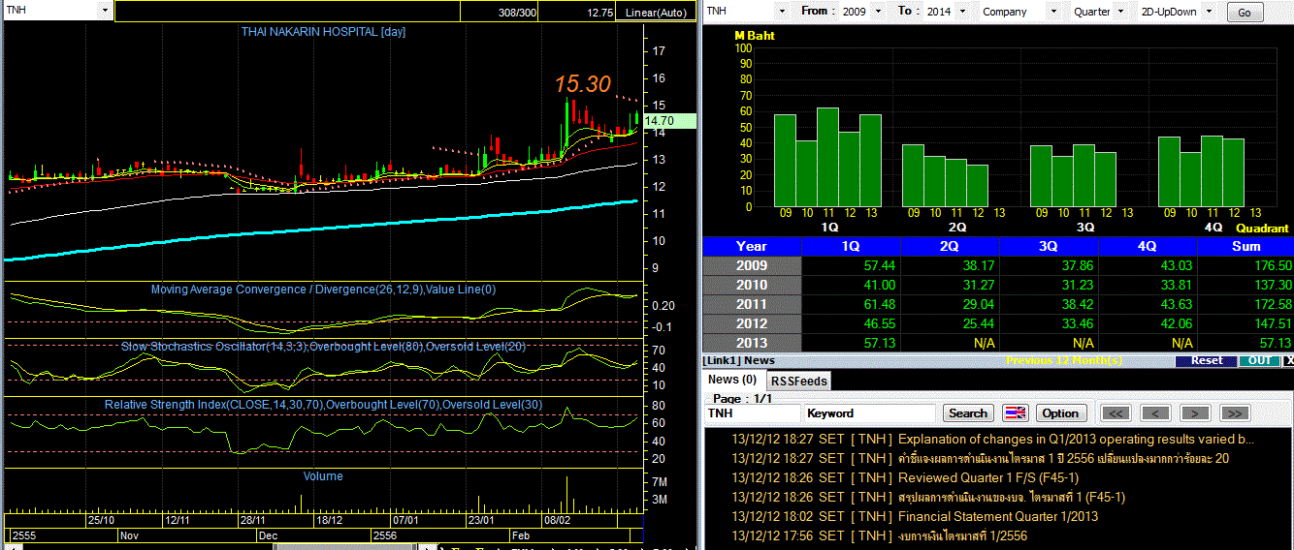Screen dimensions: 1294x550
Task: Click the 4Q column header
Action: click(x=1148, y=246)
